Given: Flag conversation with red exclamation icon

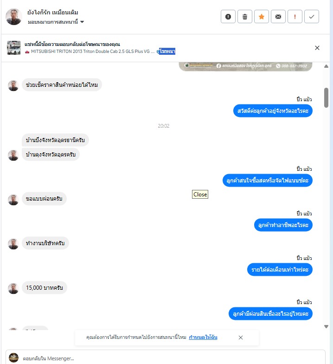Looking at the screenshot, I should (295, 17).
